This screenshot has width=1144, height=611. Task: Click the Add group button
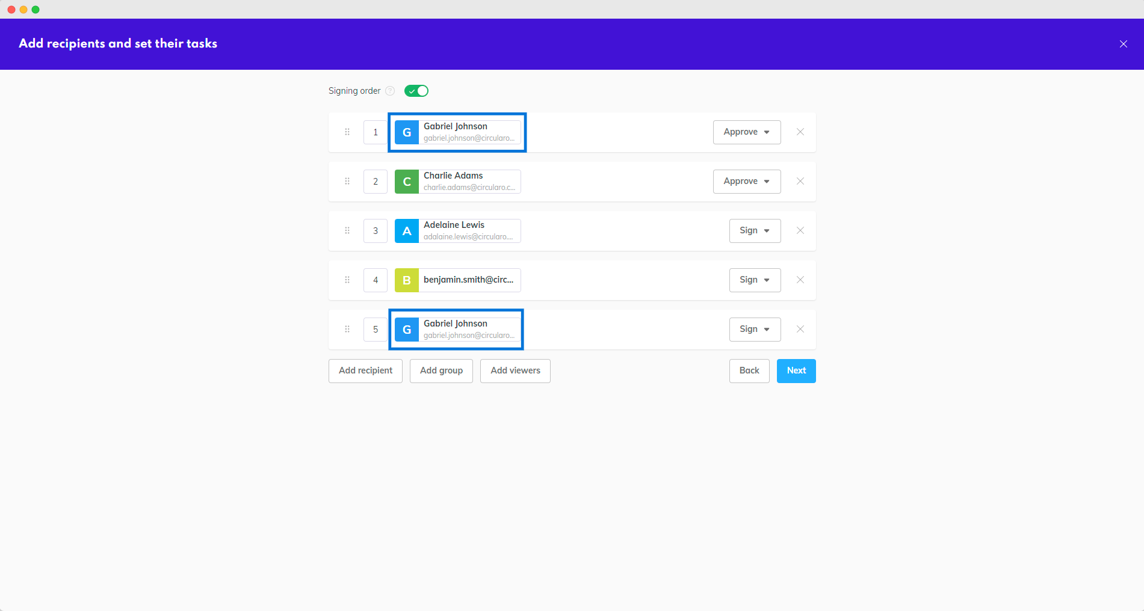441,371
